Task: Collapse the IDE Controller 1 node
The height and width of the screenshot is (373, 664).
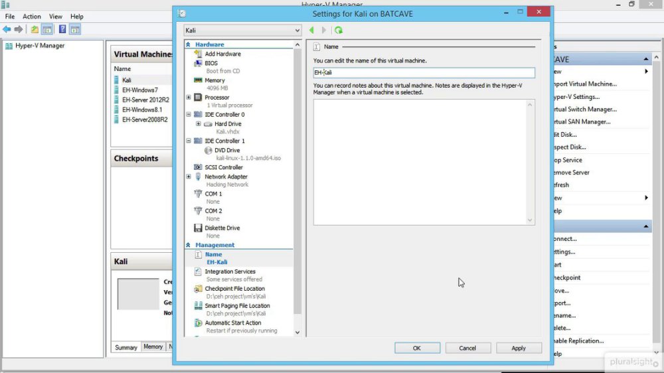Action: coord(189,141)
